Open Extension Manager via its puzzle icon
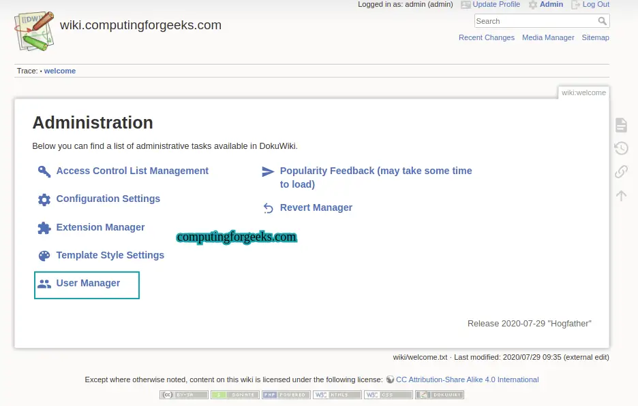 point(44,228)
